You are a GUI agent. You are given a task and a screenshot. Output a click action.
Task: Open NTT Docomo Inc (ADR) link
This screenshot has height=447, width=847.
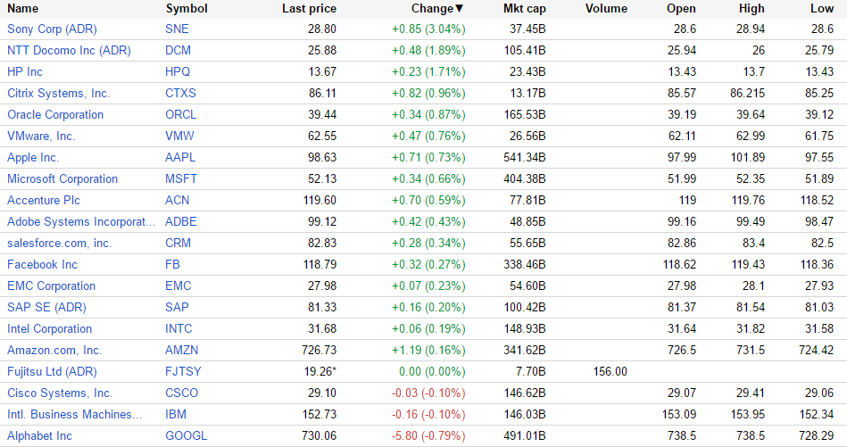pos(69,51)
